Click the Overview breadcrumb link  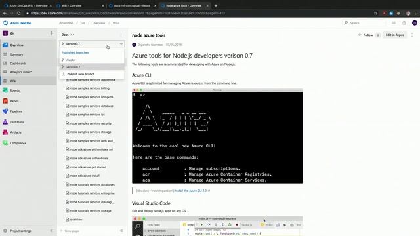(x=98, y=23)
